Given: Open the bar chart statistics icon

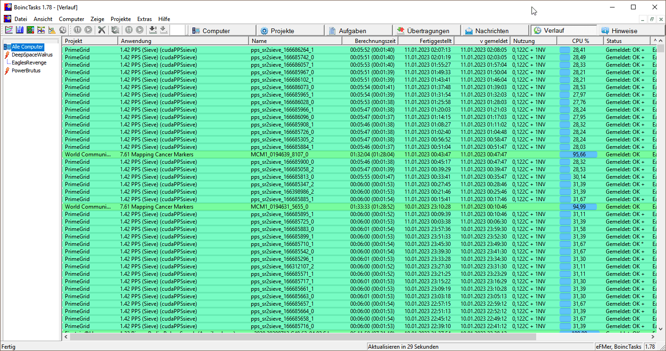Looking at the screenshot, I should coord(19,29).
